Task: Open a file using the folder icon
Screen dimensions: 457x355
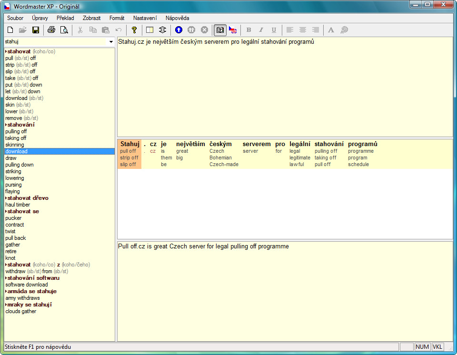Action: coord(23,30)
